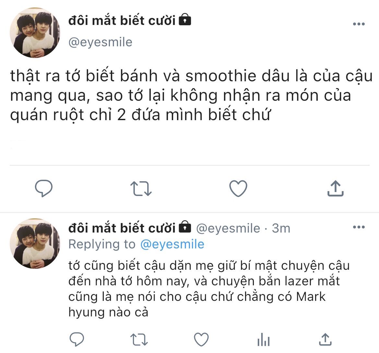Follow the blue @eyesmile Replying to link

click(172, 244)
